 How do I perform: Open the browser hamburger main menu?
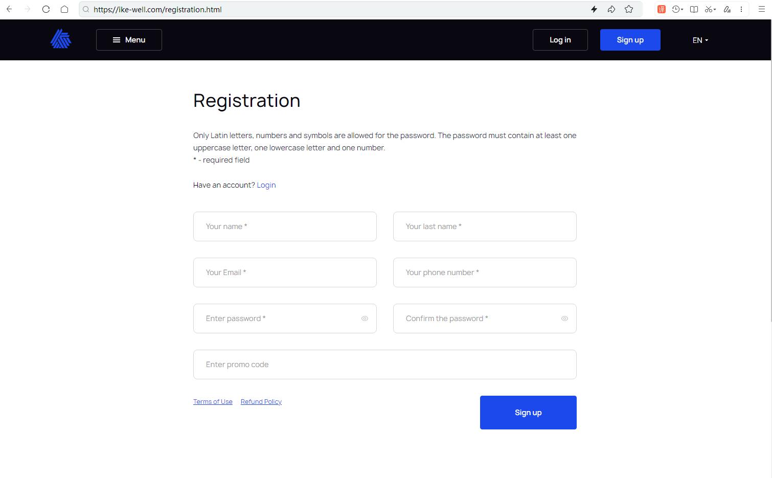pyautogui.click(x=761, y=9)
